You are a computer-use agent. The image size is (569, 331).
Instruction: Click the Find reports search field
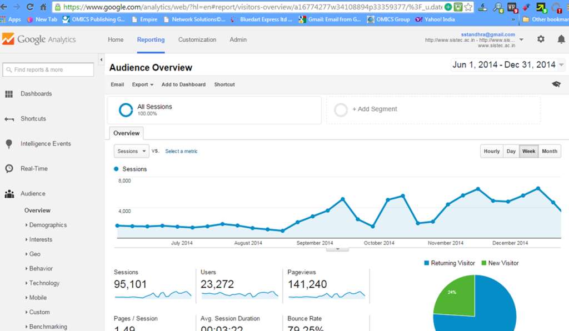pyautogui.click(x=48, y=69)
